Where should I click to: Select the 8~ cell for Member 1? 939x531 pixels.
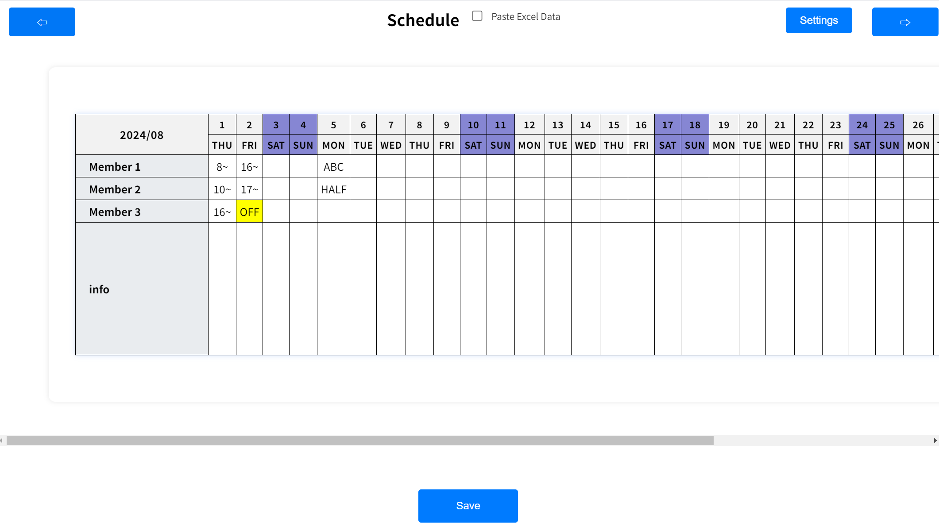click(222, 167)
